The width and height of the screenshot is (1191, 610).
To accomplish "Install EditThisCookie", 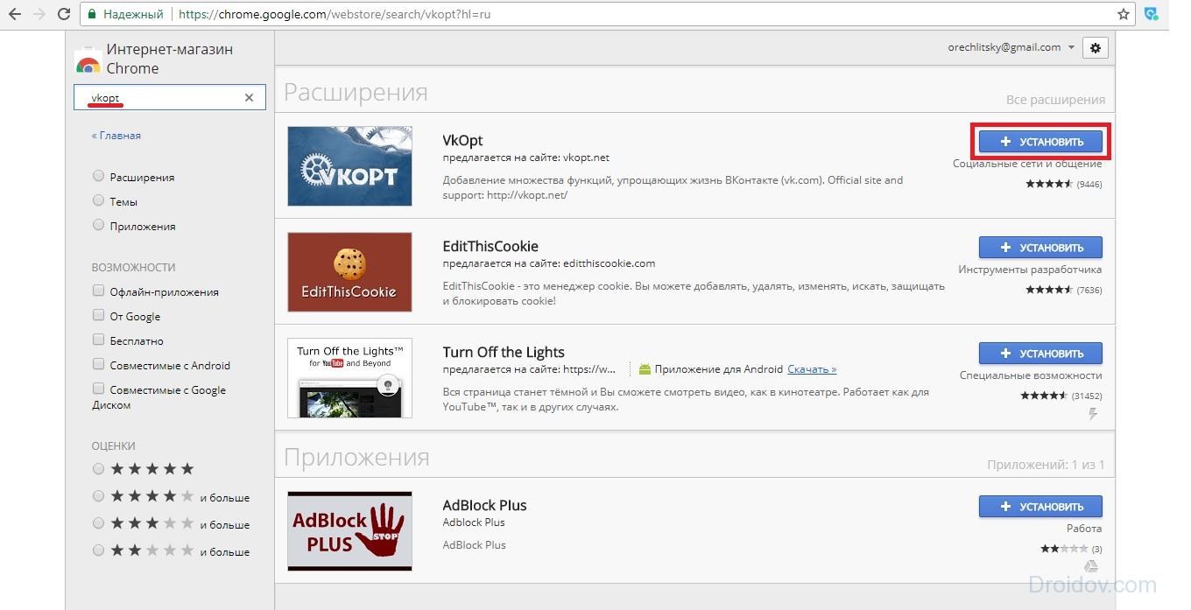I will (x=1040, y=247).
